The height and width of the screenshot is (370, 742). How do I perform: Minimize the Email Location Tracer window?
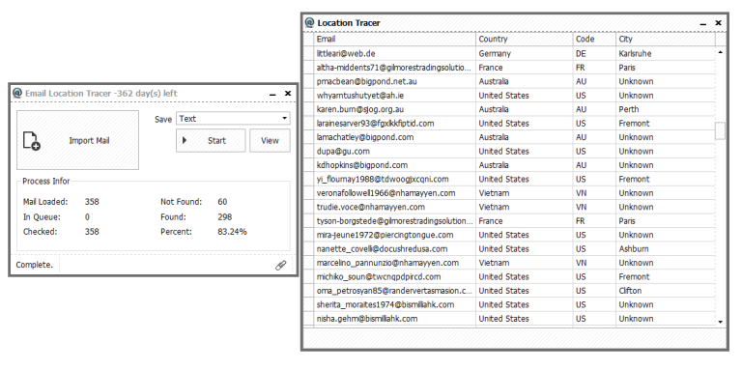[x=272, y=94]
